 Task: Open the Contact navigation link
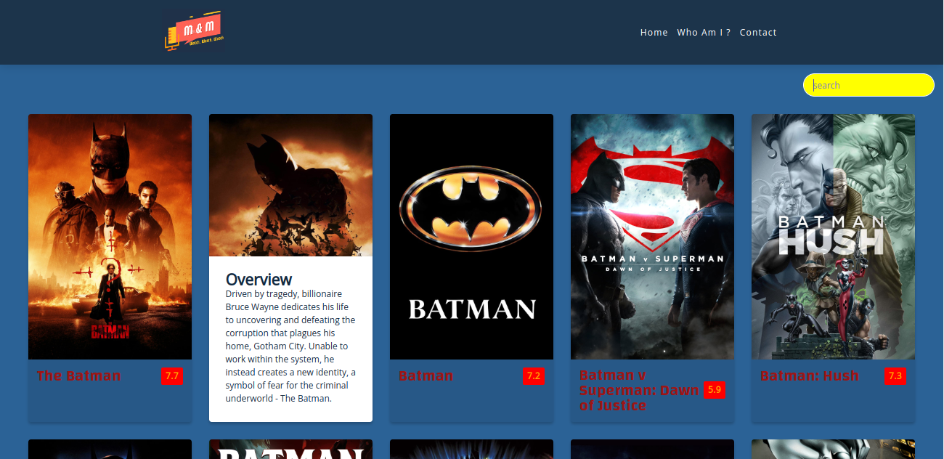tap(758, 33)
